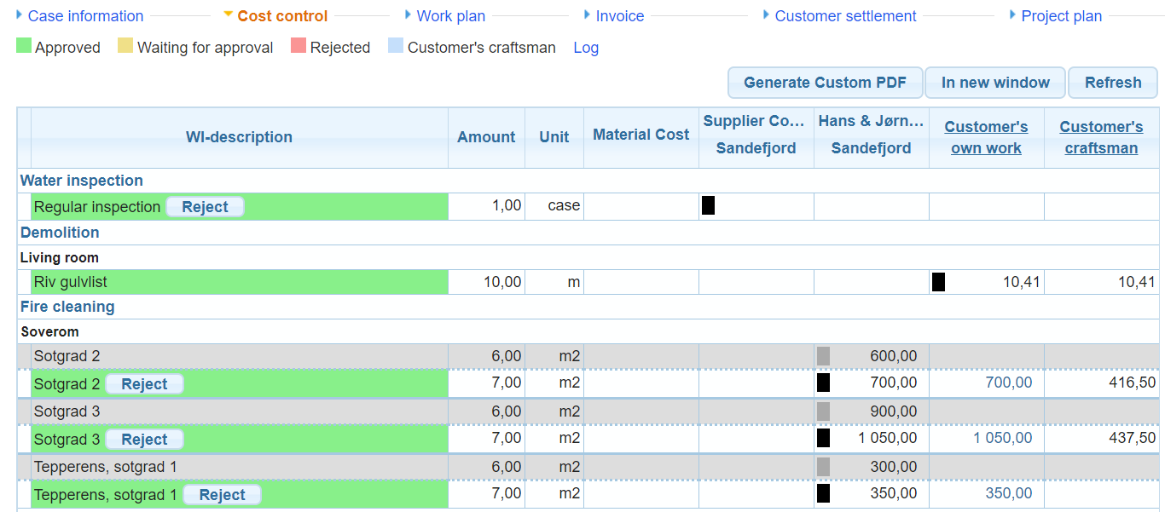
Task: Click black marker beside 700,00 amount
Action: point(823,383)
